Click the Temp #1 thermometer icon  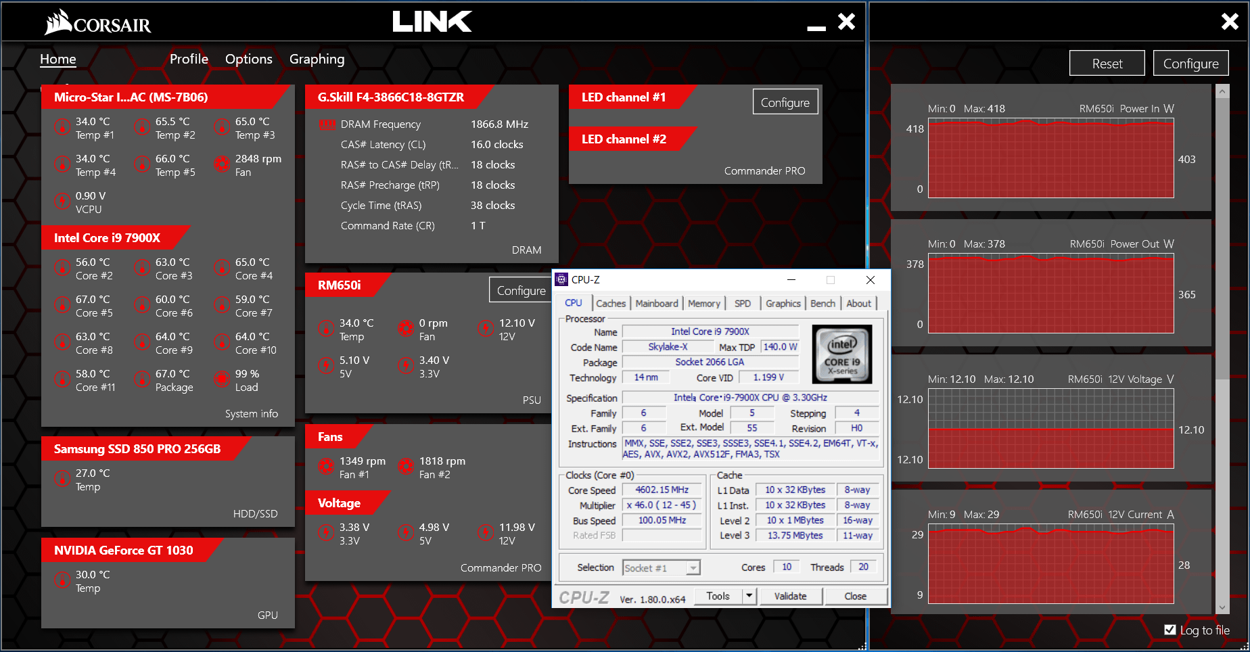click(x=62, y=126)
